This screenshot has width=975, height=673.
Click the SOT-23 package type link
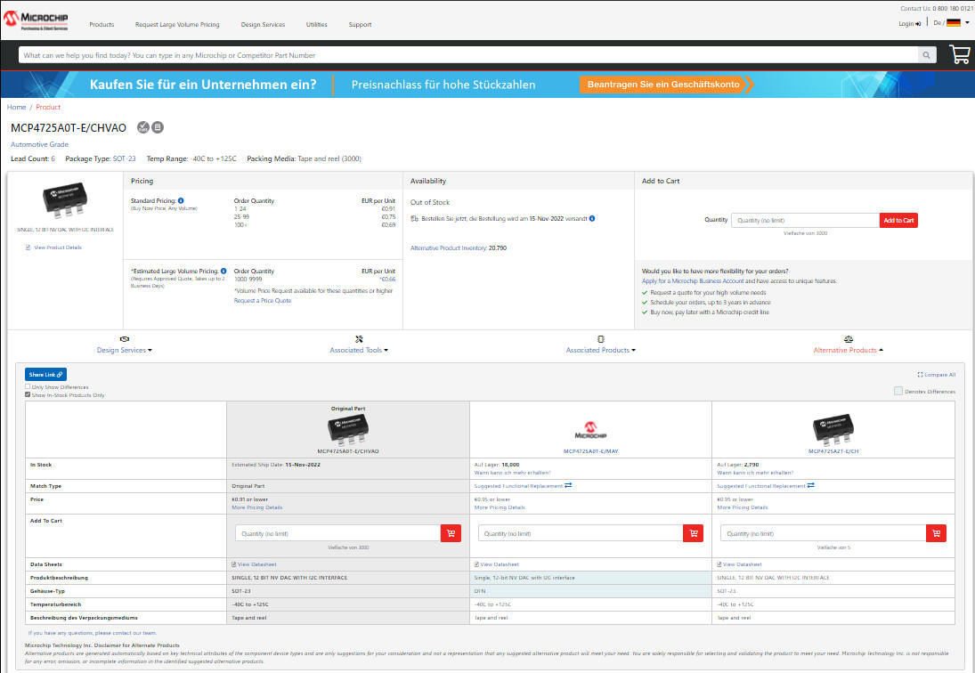pyautogui.click(x=124, y=158)
